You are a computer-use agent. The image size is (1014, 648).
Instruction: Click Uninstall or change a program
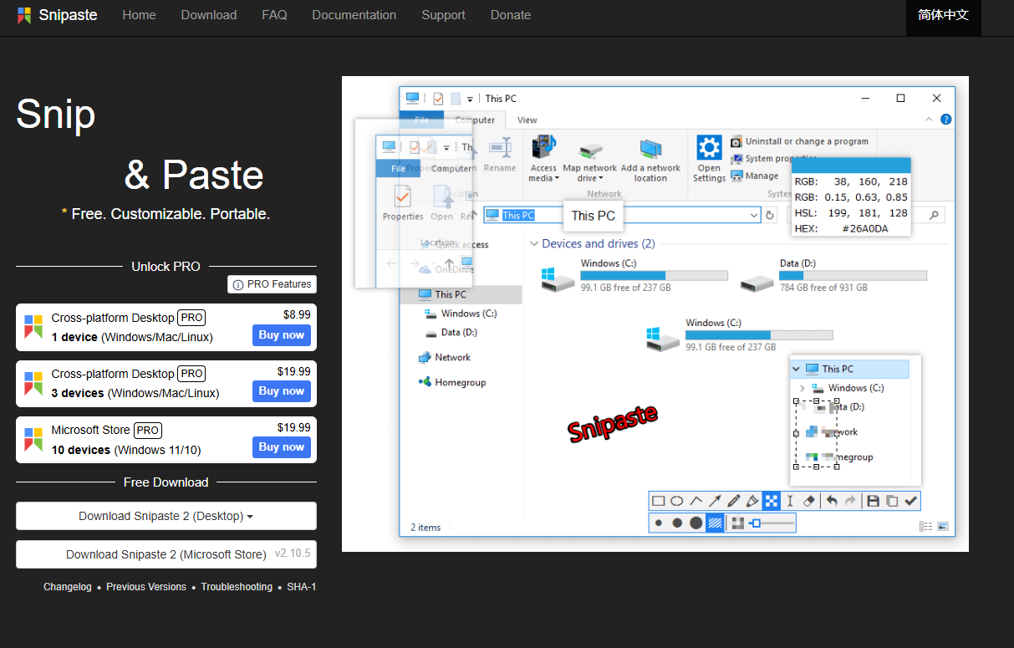800,141
